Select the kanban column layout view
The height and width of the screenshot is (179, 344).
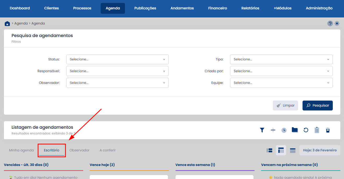pos(281,150)
